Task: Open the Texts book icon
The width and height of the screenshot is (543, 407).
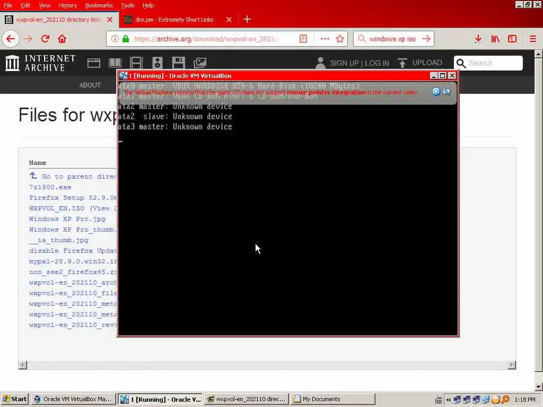Action: coord(115,63)
